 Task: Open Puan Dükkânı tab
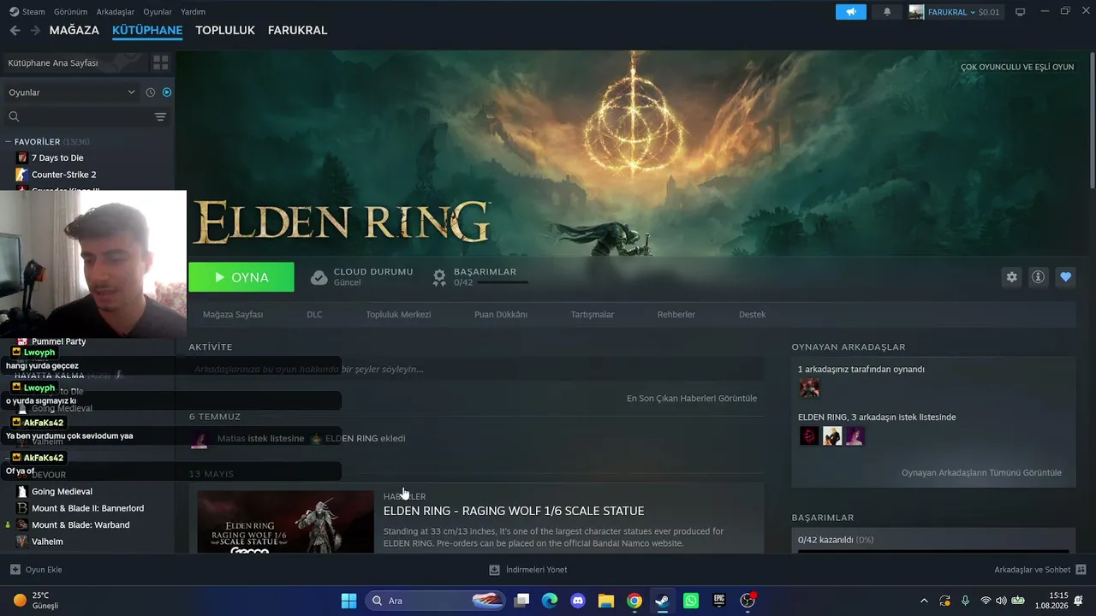pos(501,315)
